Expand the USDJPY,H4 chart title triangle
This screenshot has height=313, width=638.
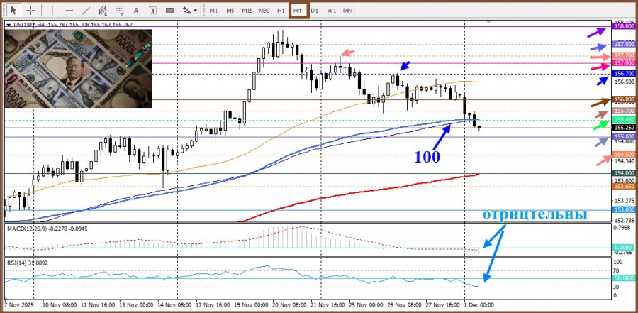pyautogui.click(x=9, y=24)
